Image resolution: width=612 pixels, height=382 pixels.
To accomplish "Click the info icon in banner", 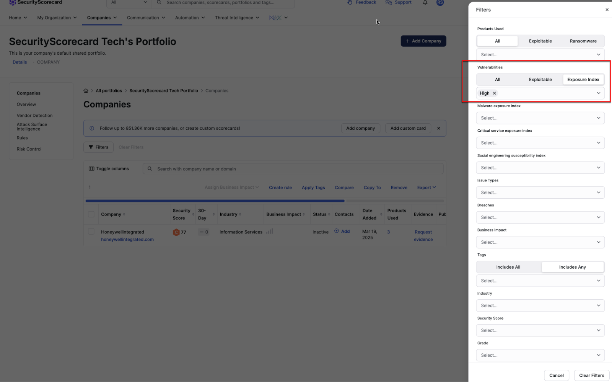I will click(x=92, y=128).
